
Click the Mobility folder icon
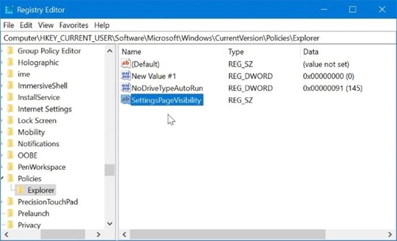click(x=10, y=132)
